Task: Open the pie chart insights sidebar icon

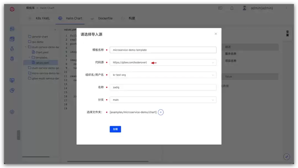Action: [x=12, y=90]
